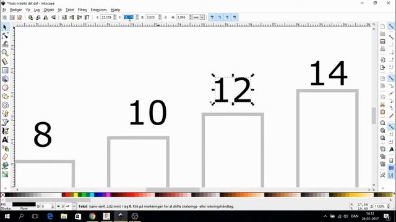Select the Text tool in toolbox
Image resolution: width=396 pixels, height=222 pixels.
tap(5, 139)
